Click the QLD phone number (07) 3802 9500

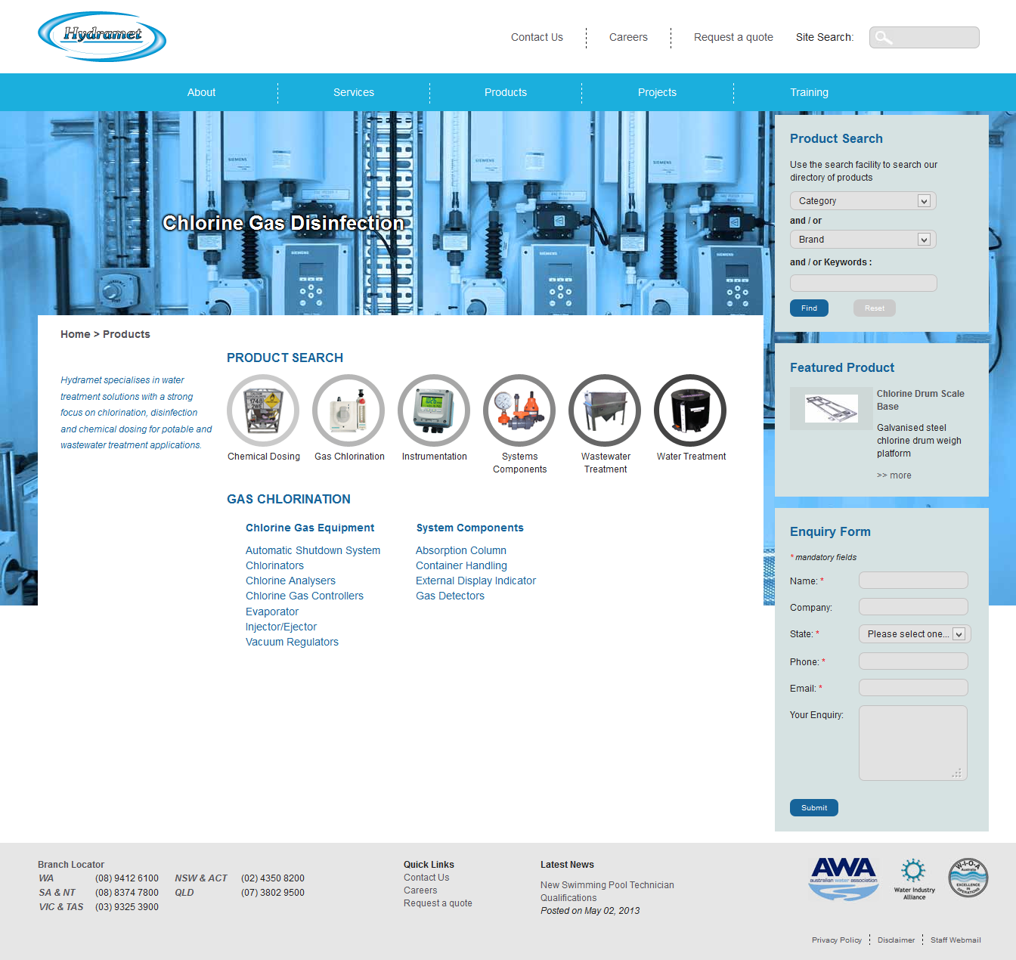pos(273,893)
